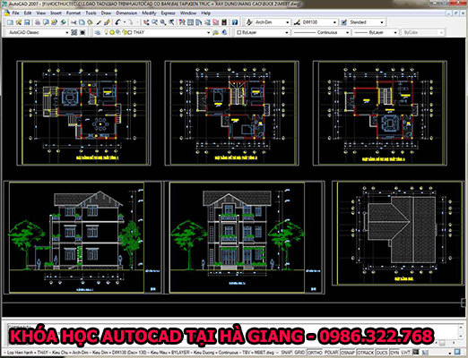Image resolution: width=468 pixels, height=358 pixels.
Task: Open the Window menu
Action: pyautogui.click(x=188, y=13)
